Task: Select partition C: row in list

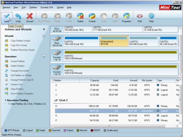Action: coord(117,85)
